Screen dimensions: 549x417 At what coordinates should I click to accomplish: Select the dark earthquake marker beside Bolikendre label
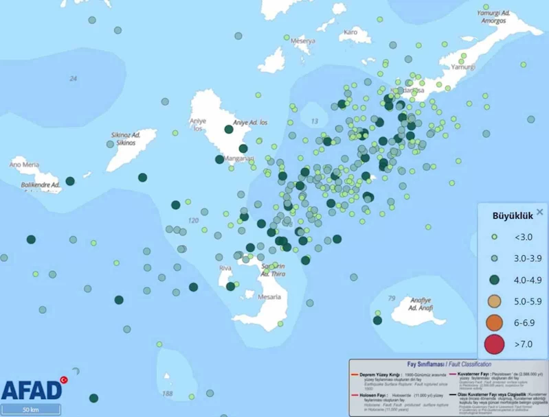point(70,181)
